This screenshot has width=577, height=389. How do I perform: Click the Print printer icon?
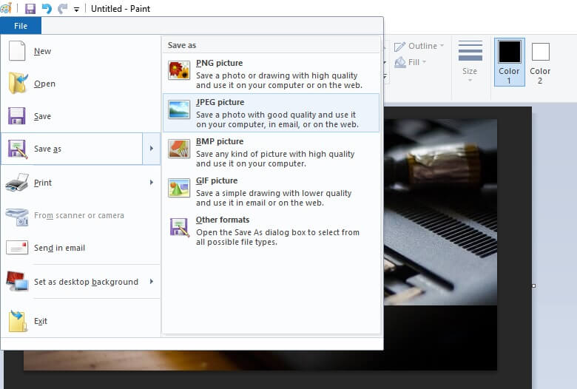point(17,182)
